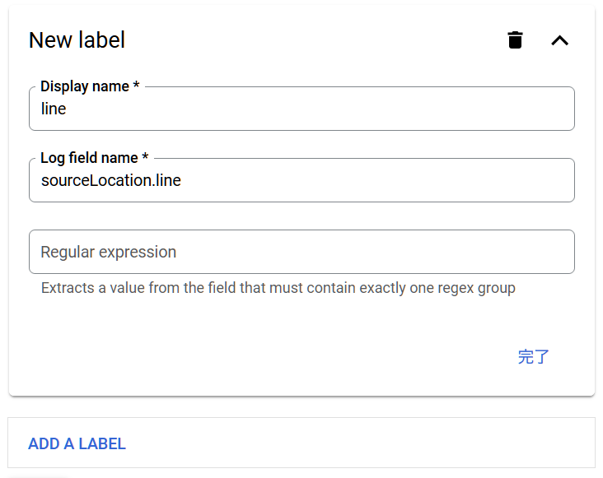Click the word "LABEL" in ADD A LABEL
The image size is (603, 478).
[102, 443]
